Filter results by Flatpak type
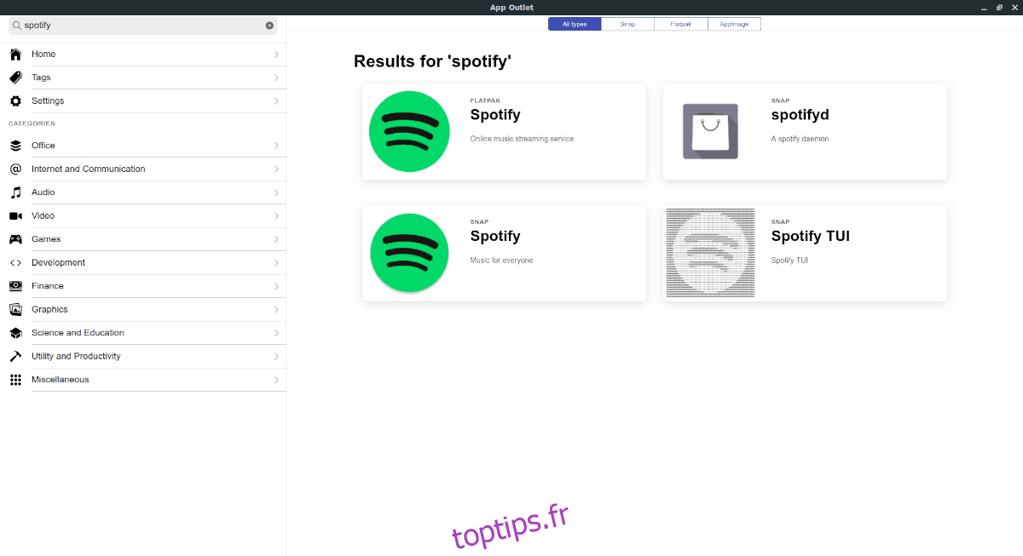 pyautogui.click(x=681, y=24)
